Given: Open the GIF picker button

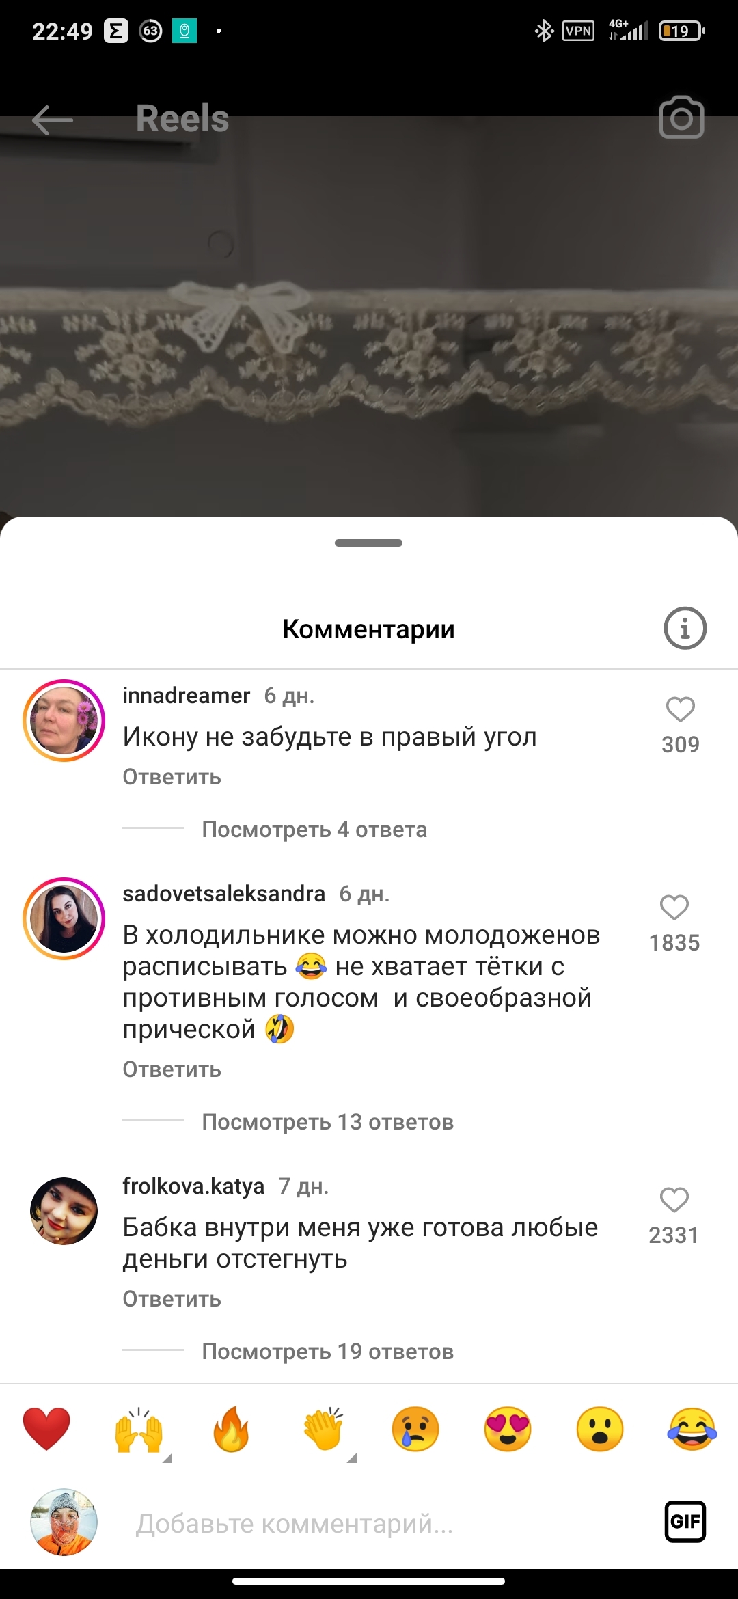Looking at the screenshot, I should [x=685, y=1521].
